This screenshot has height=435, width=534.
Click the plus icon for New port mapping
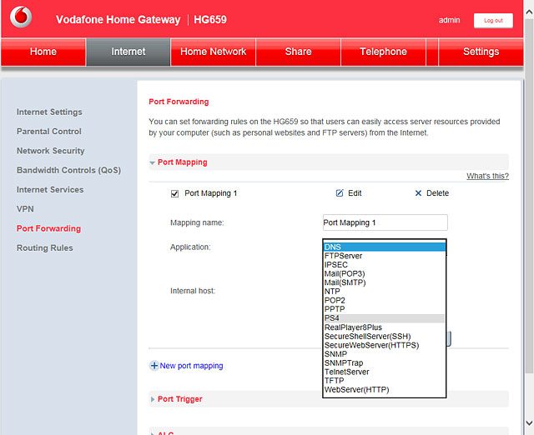[154, 365]
